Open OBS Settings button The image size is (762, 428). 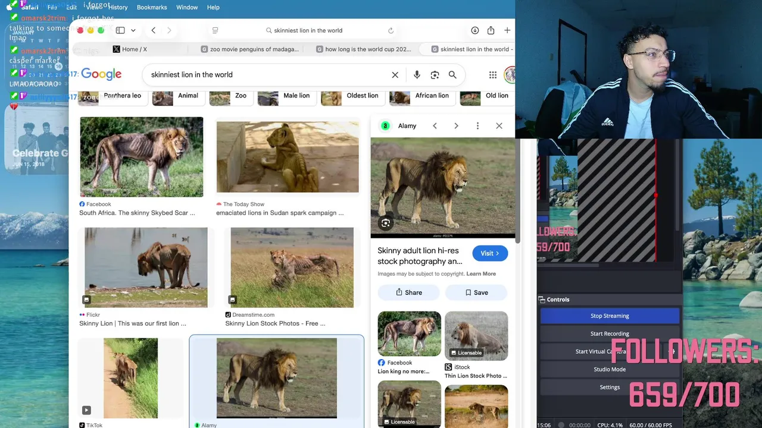point(610,387)
